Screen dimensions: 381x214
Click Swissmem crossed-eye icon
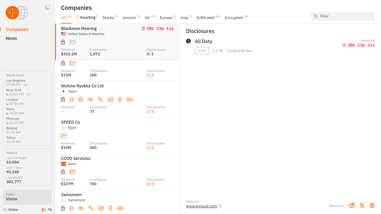click(x=81, y=208)
